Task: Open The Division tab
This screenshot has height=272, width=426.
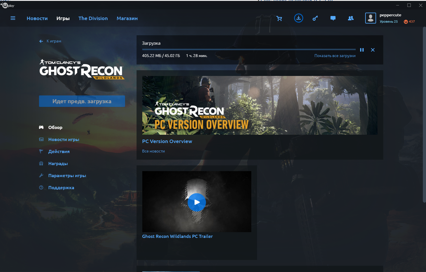Action: tap(93, 18)
